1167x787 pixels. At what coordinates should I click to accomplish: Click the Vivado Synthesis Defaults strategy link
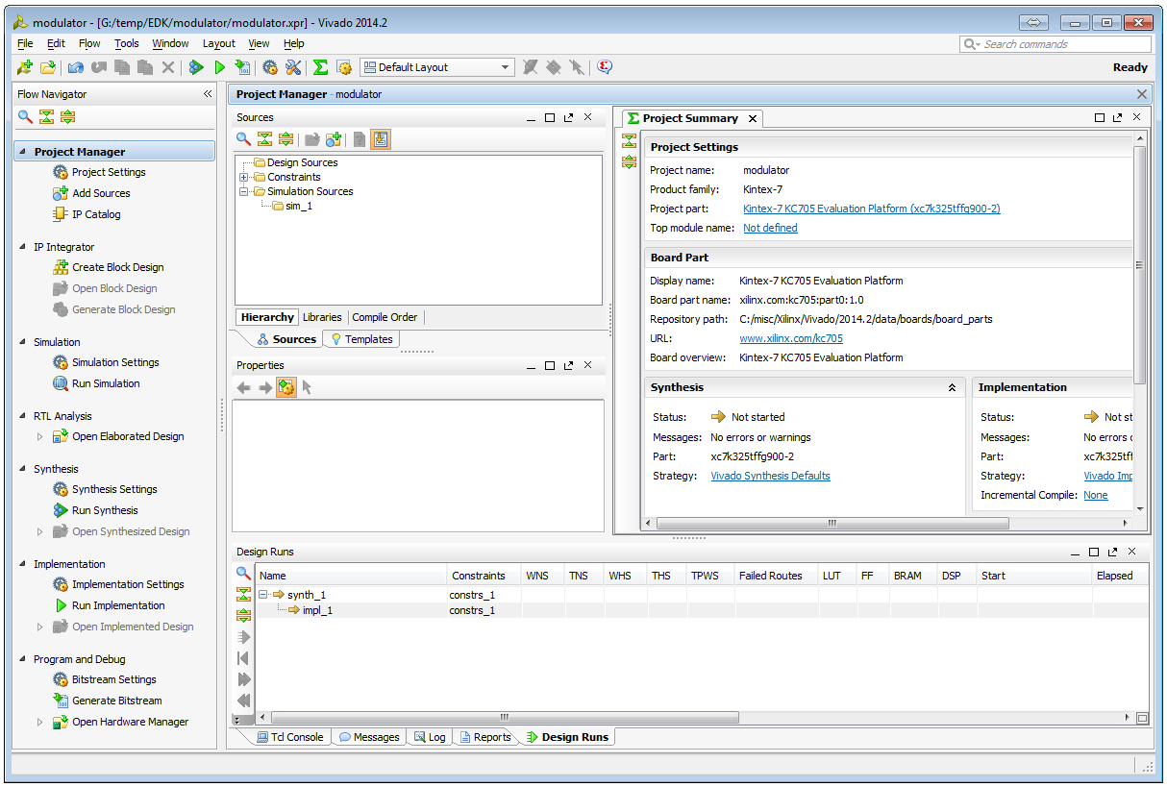coord(770,477)
